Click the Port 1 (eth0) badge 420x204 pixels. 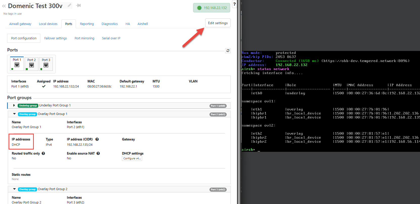[x=218, y=106]
